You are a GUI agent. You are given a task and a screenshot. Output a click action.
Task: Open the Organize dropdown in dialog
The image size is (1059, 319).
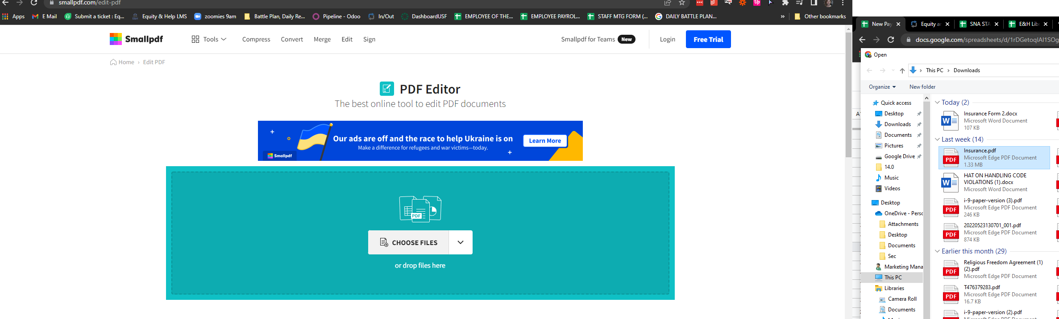[x=882, y=87]
